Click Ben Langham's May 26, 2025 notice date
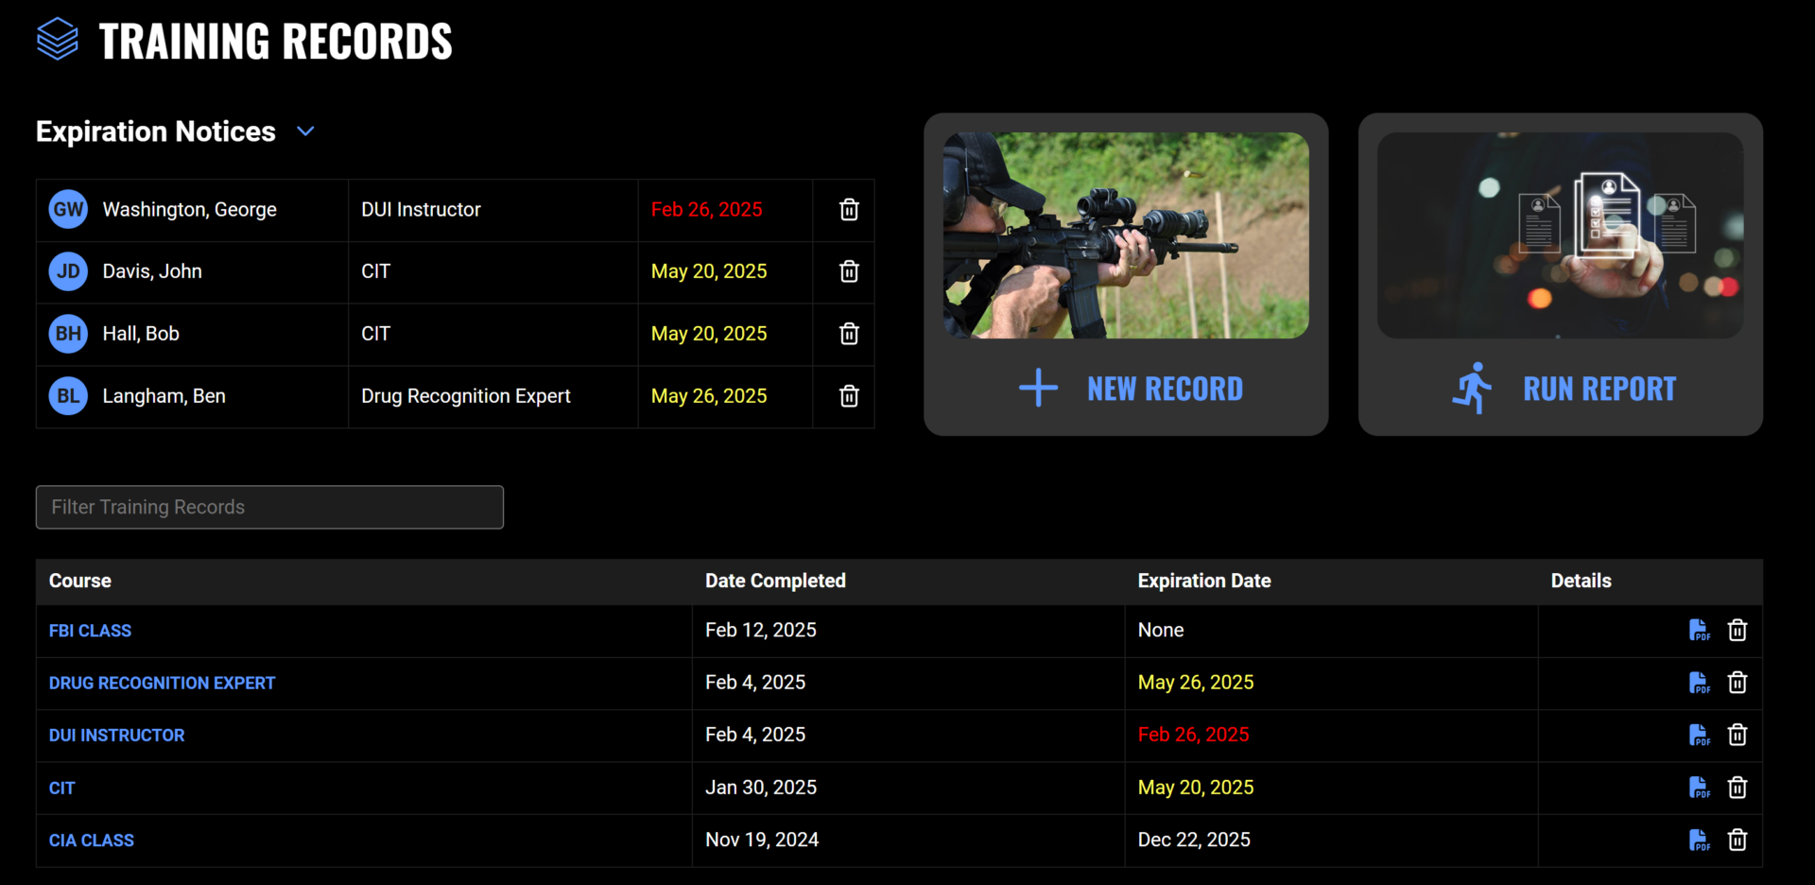 709,396
